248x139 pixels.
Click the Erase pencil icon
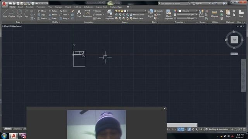72,11
